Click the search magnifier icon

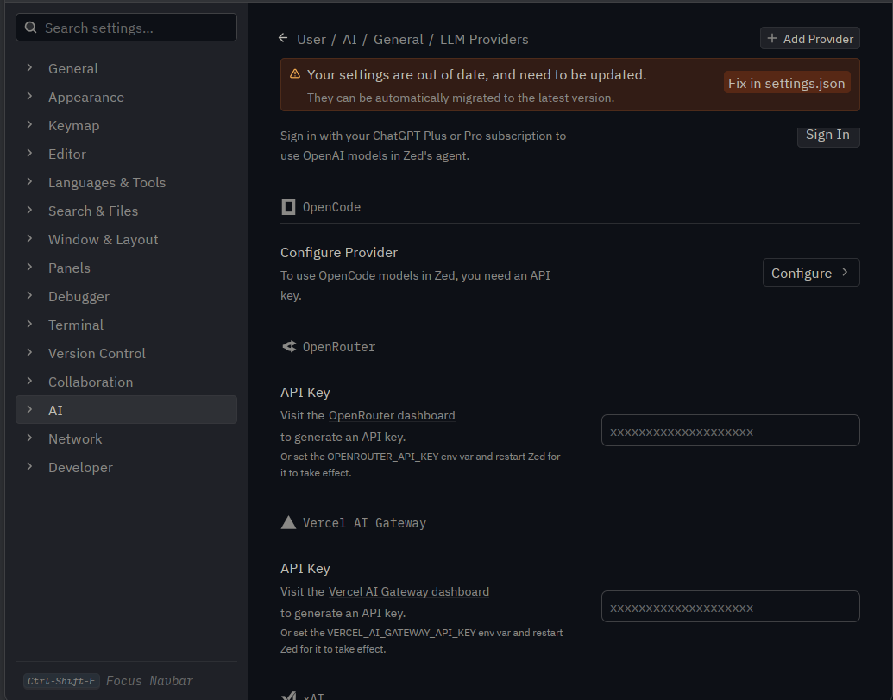[31, 28]
